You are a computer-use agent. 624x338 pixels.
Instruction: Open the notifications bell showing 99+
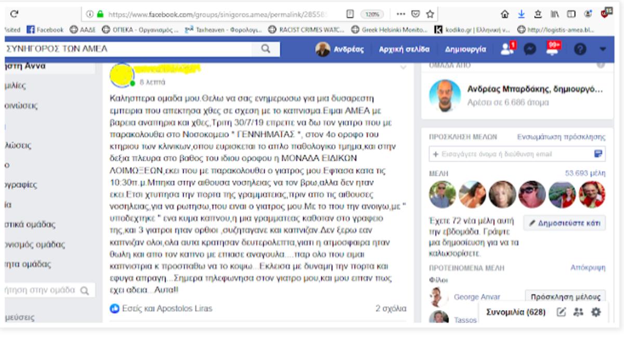[x=553, y=49]
